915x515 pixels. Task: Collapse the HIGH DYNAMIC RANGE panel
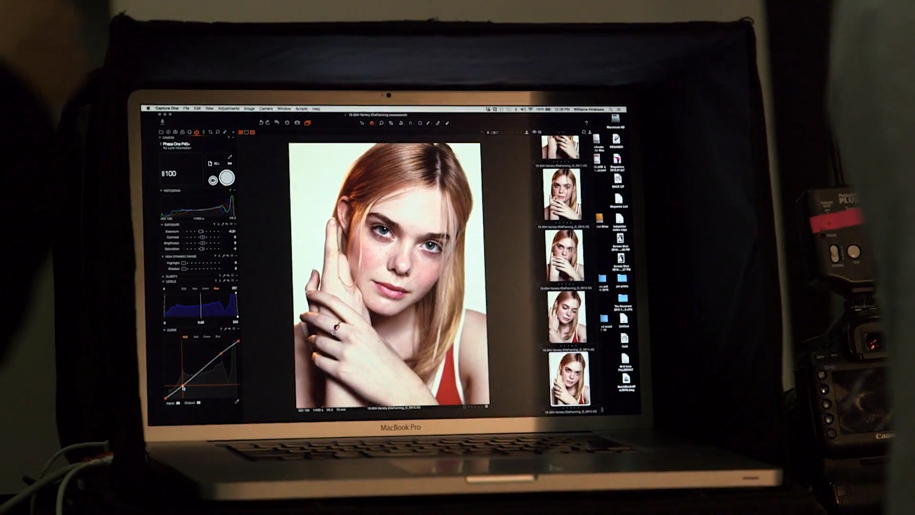click(x=163, y=257)
